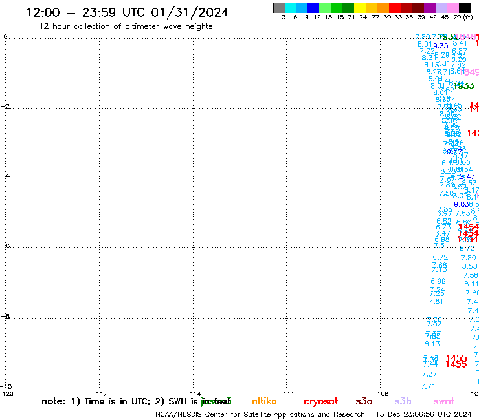This screenshot has width=479, height=420.
Task: Click the purple 42 ft legend swatch
Action: (x=430, y=8)
